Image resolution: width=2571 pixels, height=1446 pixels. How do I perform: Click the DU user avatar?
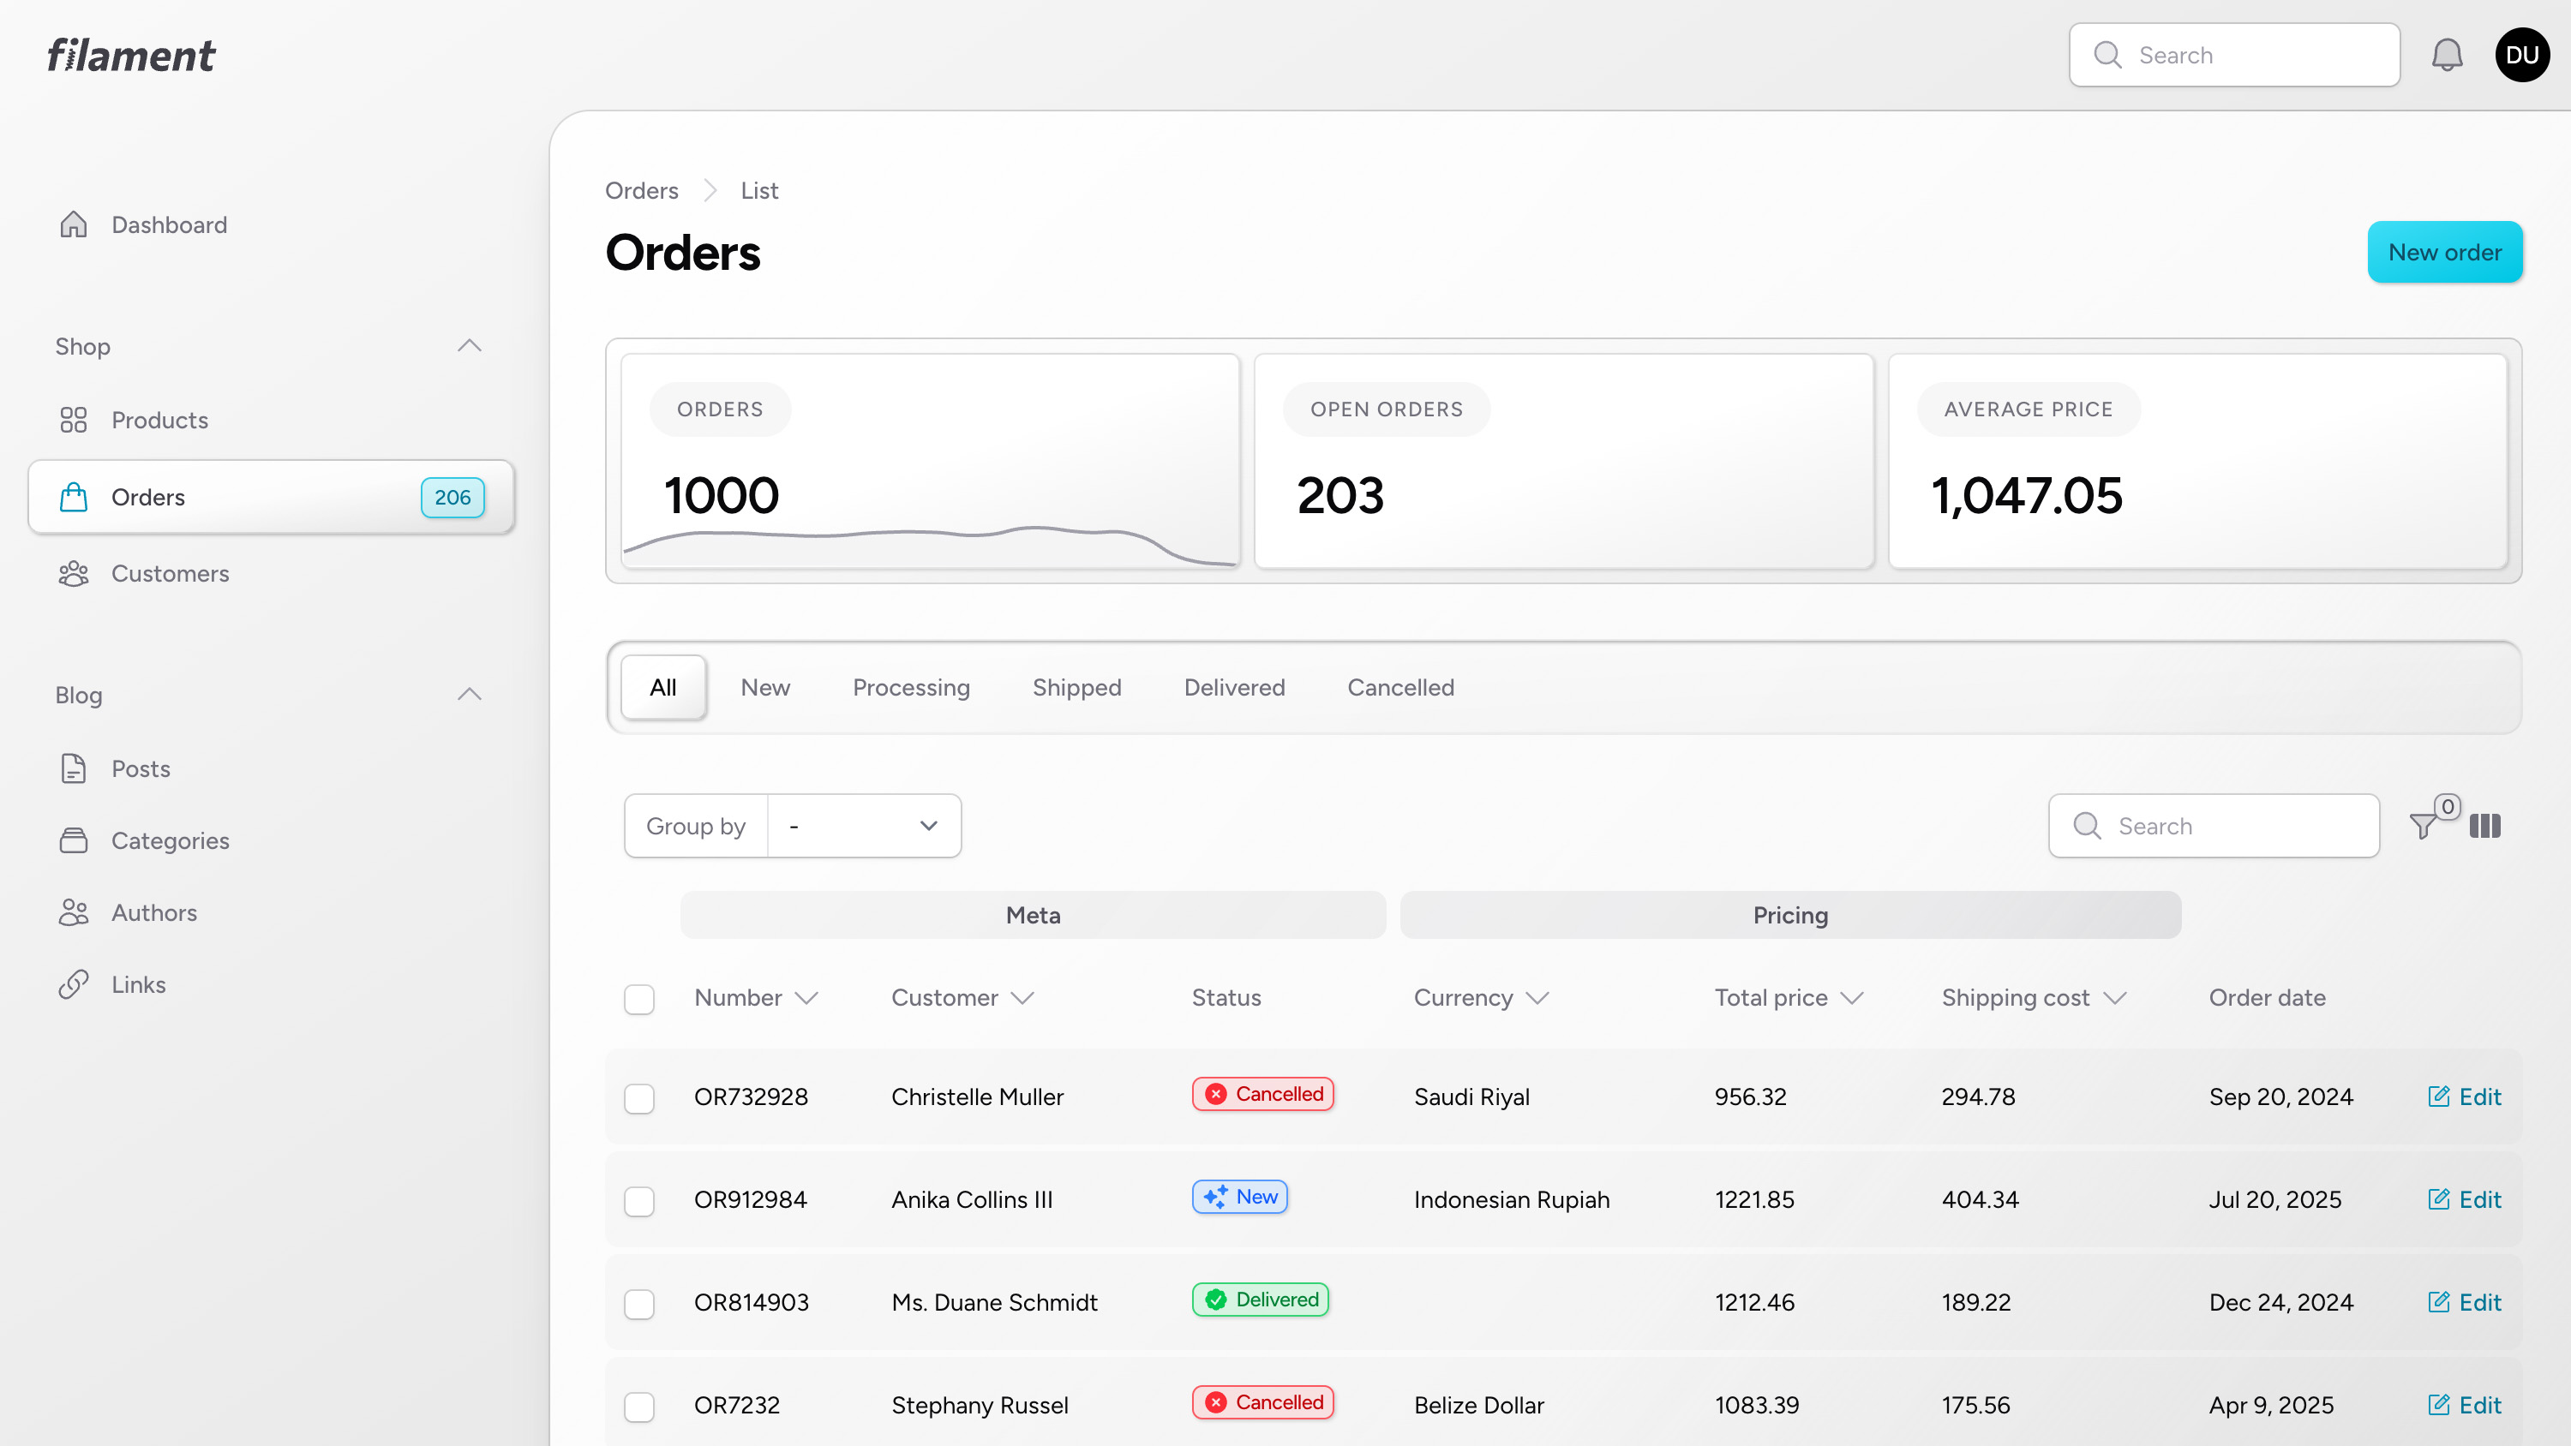click(x=2522, y=55)
